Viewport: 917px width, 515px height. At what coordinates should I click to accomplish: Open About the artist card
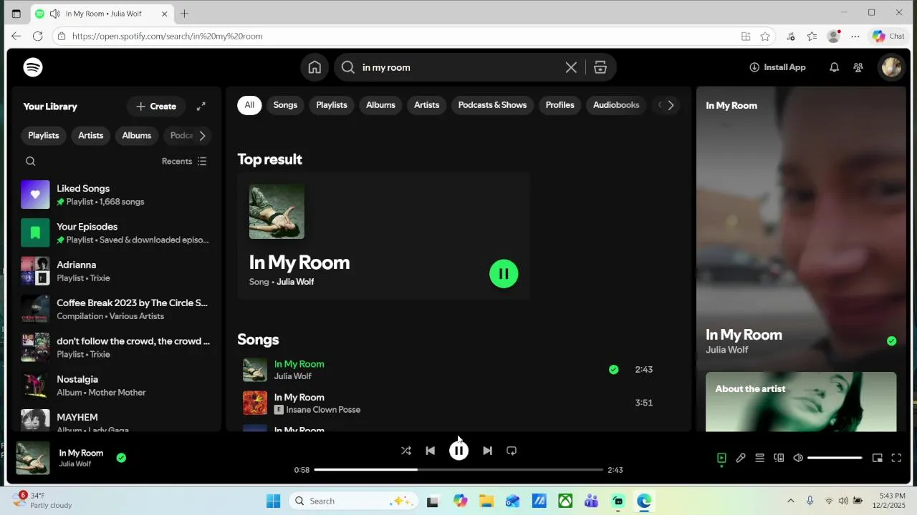click(801, 401)
